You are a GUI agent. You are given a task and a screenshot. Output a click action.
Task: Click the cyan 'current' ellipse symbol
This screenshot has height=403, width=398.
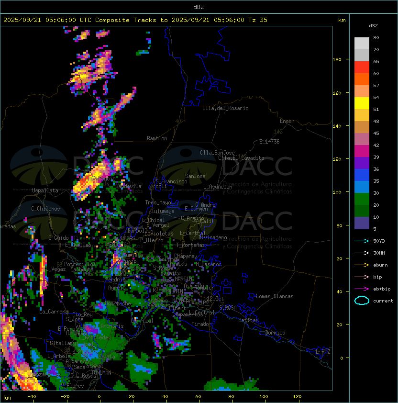[x=362, y=301]
